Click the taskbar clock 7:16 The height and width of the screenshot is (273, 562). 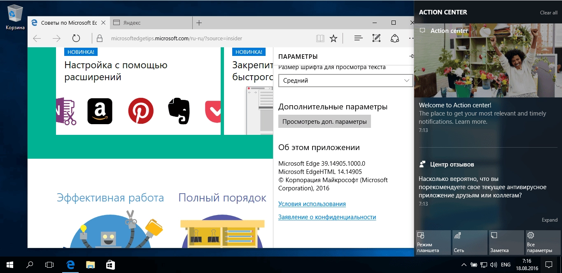pos(527,265)
